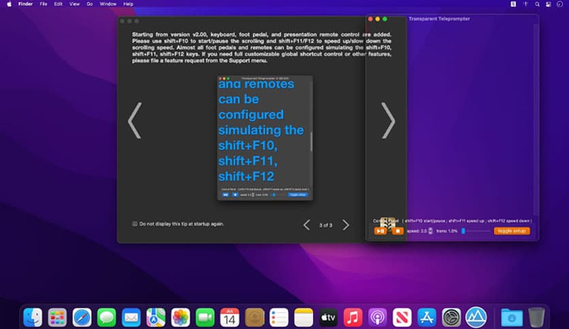Click the teleprompter preview thumbnail image
This screenshot has width=569, height=329.
(x=265, y=138)
